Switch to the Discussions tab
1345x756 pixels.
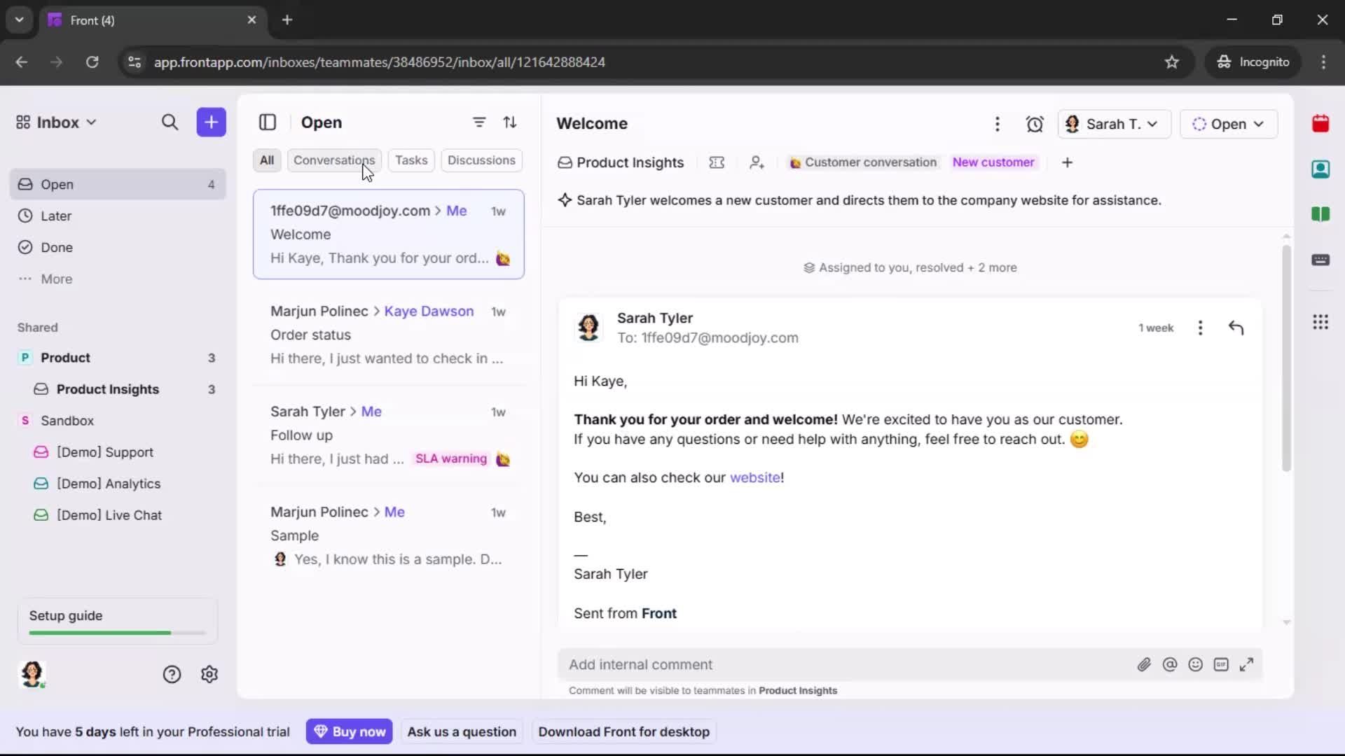482,160
